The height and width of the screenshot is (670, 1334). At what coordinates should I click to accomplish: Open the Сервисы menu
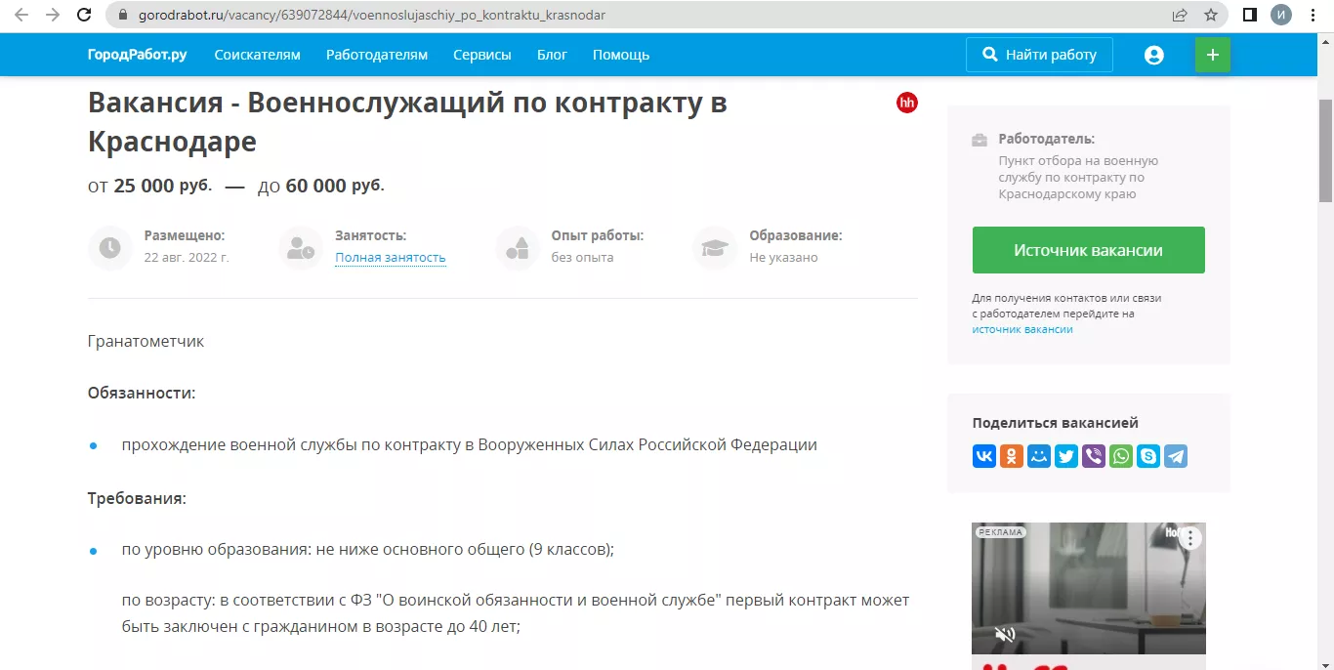point(482,55)
